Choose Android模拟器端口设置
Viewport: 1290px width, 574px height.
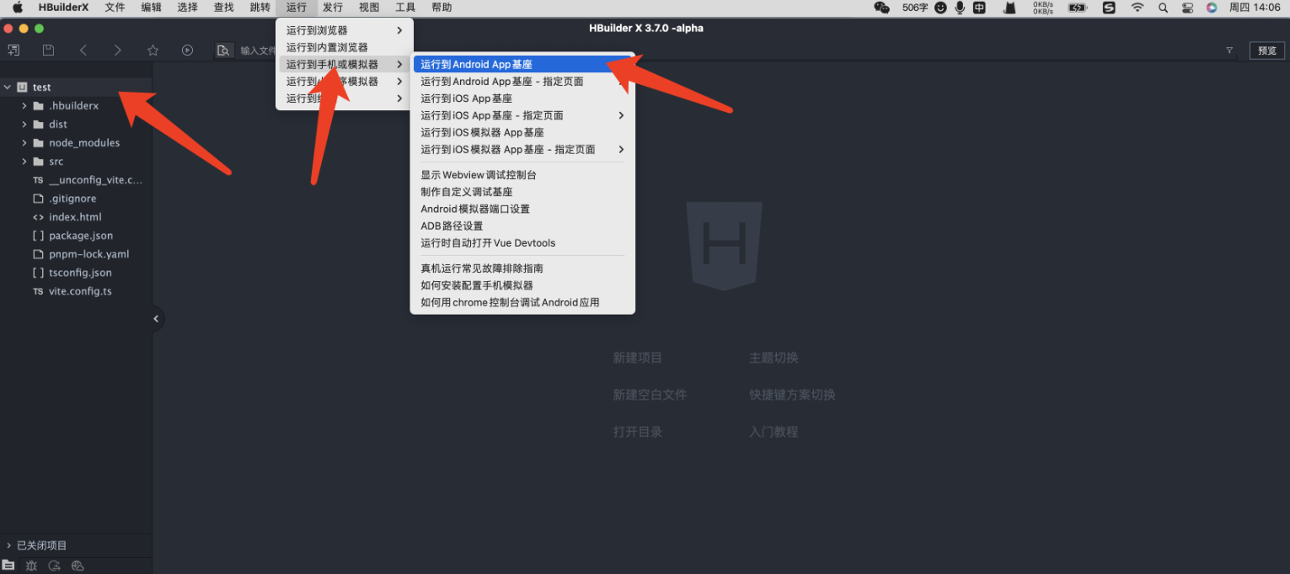click(522, 209)
